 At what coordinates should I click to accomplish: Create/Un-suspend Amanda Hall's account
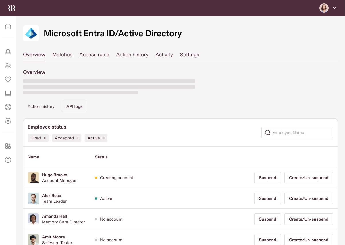click(x=309, y=219)
